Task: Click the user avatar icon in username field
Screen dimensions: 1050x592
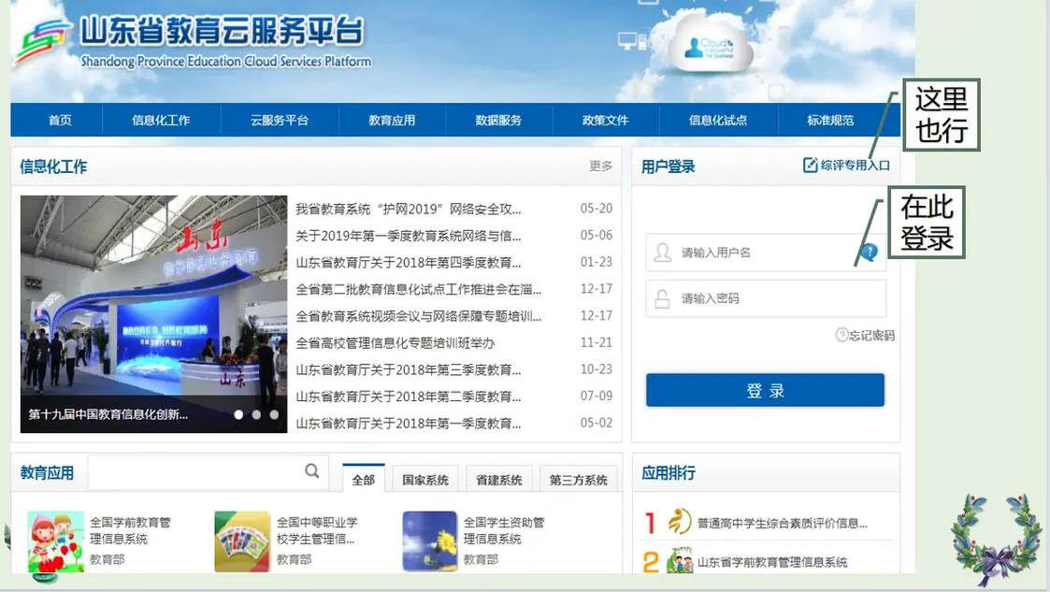Action: pyautogui.click(x=662, y=253)
